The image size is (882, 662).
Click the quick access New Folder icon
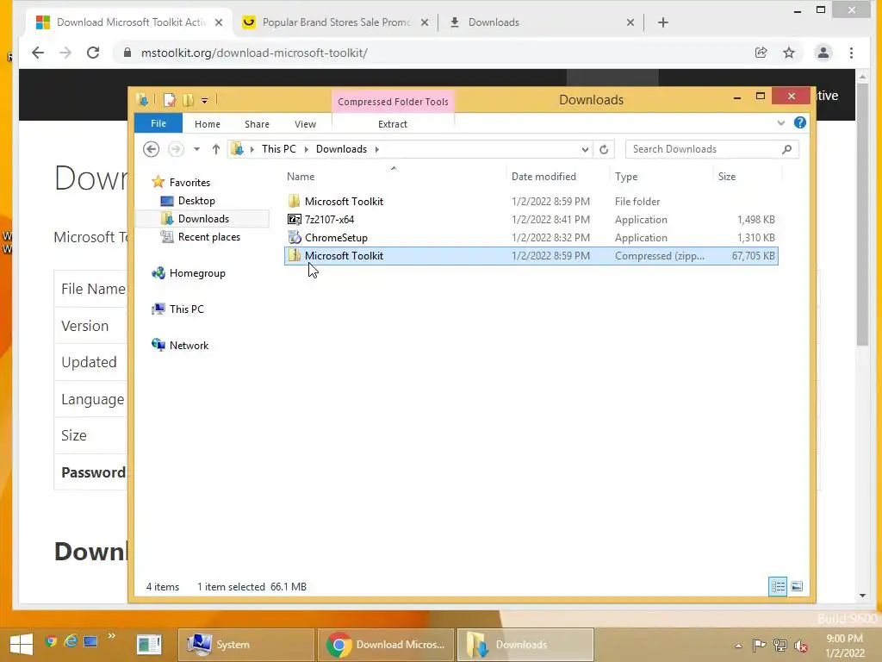click(188, 100)
